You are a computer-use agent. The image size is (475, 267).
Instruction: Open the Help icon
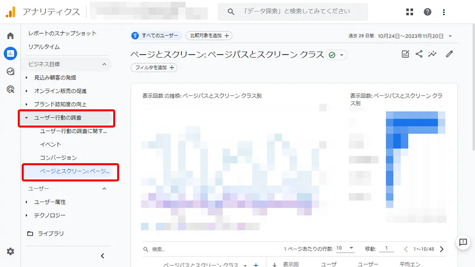[x=427, y=11]
